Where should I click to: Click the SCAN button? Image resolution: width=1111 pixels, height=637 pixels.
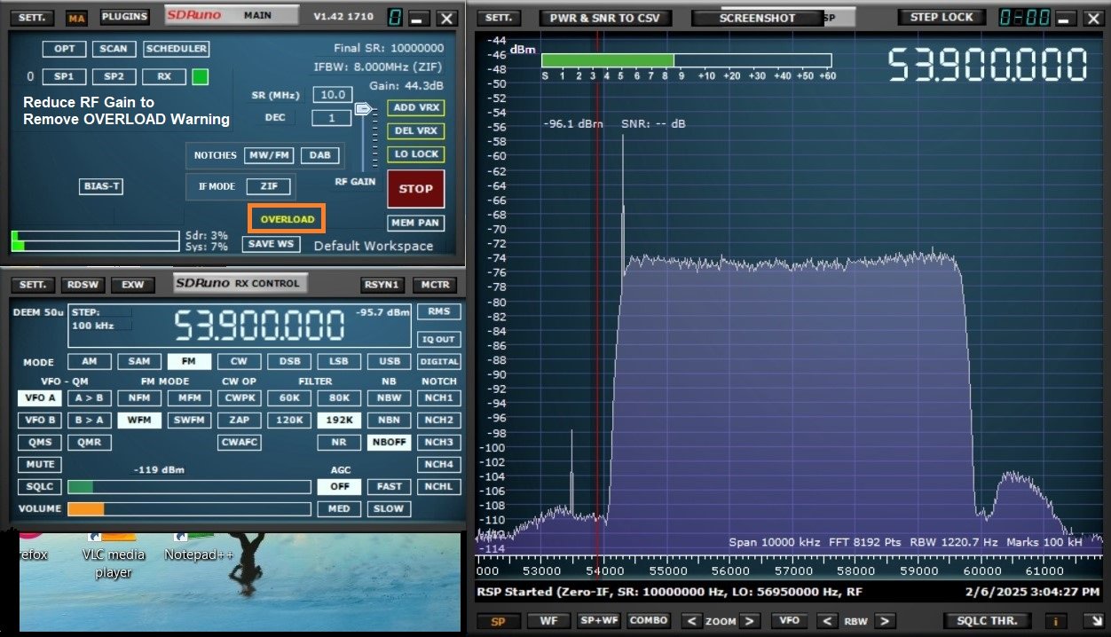113,49
